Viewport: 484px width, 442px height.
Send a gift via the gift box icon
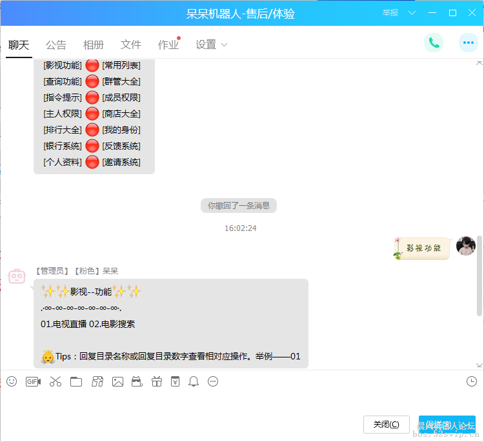(157, 381)
